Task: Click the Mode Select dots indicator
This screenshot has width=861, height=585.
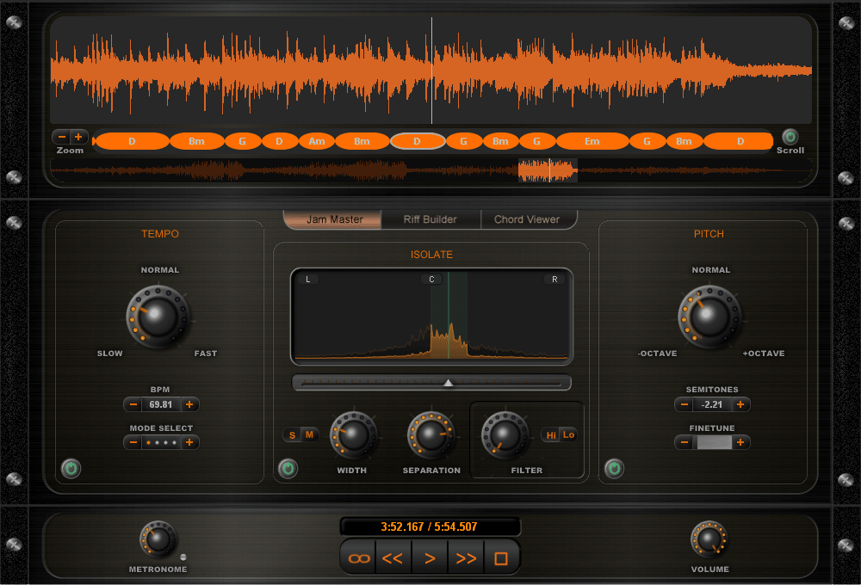Action: pos(161,442)
